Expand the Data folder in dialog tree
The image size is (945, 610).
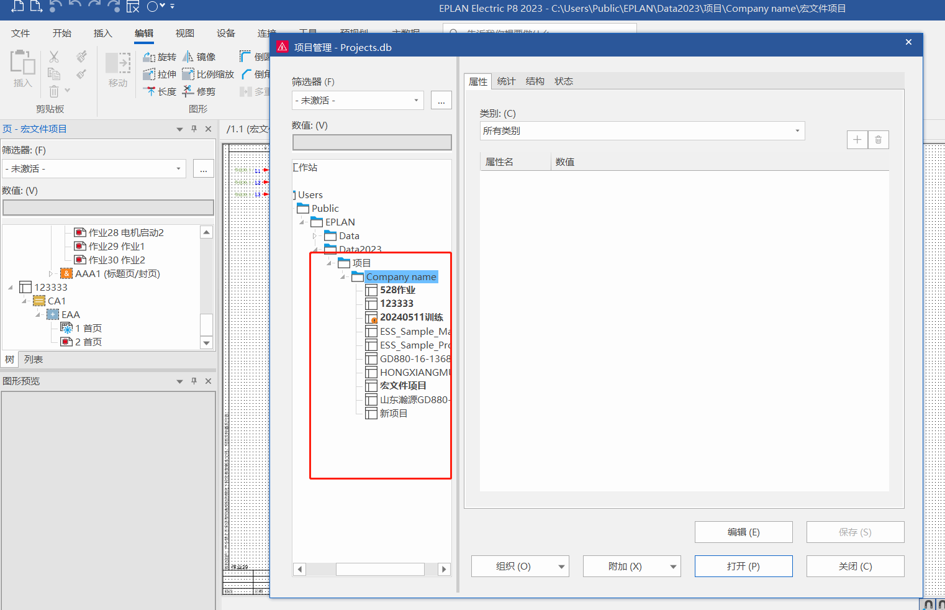(315, 236)
